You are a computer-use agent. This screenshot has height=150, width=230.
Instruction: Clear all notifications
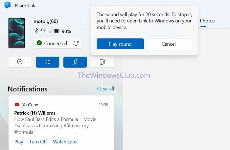tap(105, 88)
